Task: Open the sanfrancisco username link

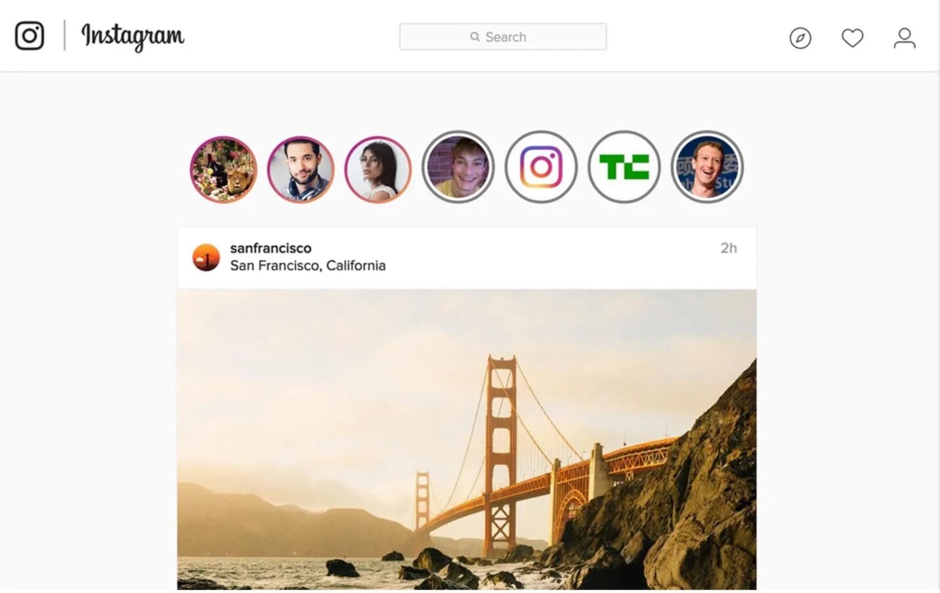Action: [270, 248]
